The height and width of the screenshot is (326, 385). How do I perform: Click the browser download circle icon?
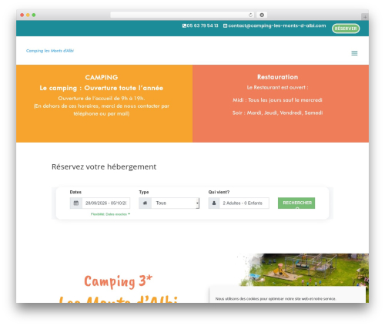[262, 15]
